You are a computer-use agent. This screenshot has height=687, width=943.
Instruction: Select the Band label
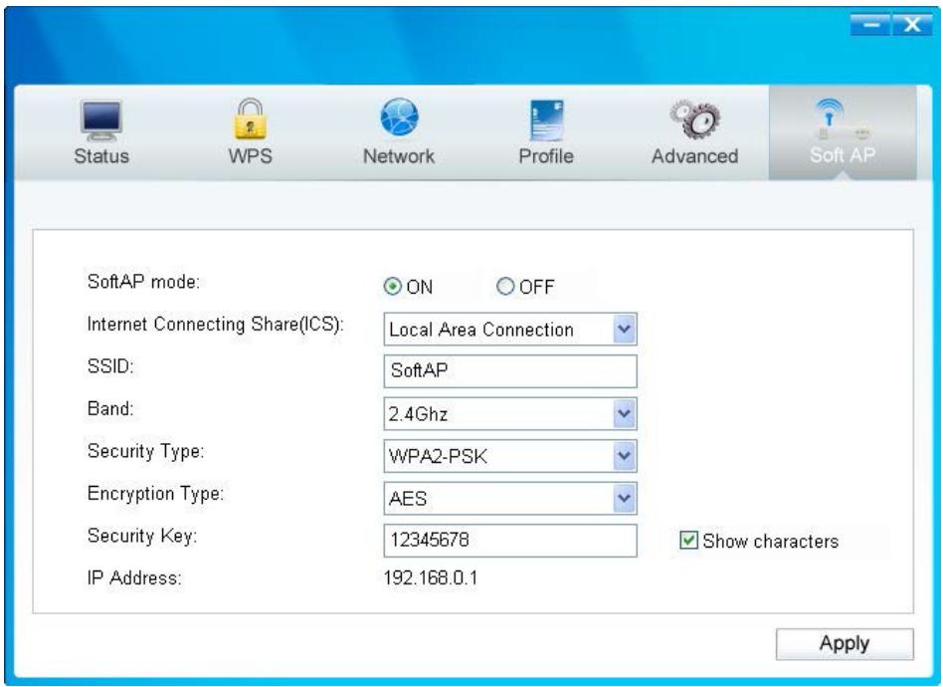[x=110, y=409]
